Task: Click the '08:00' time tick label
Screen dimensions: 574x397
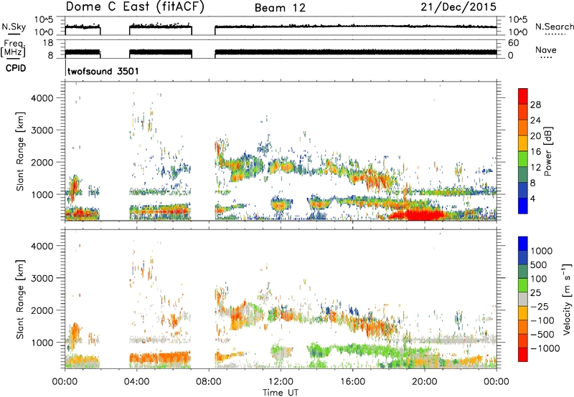Action: (209, 382)
